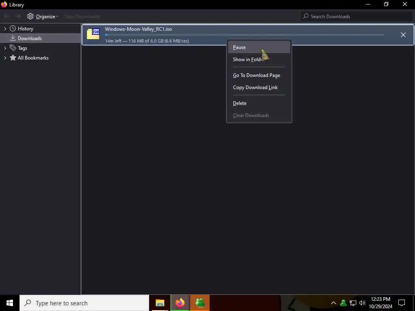
Task: Click the taskbar search box
Action: tap(84, 303)
